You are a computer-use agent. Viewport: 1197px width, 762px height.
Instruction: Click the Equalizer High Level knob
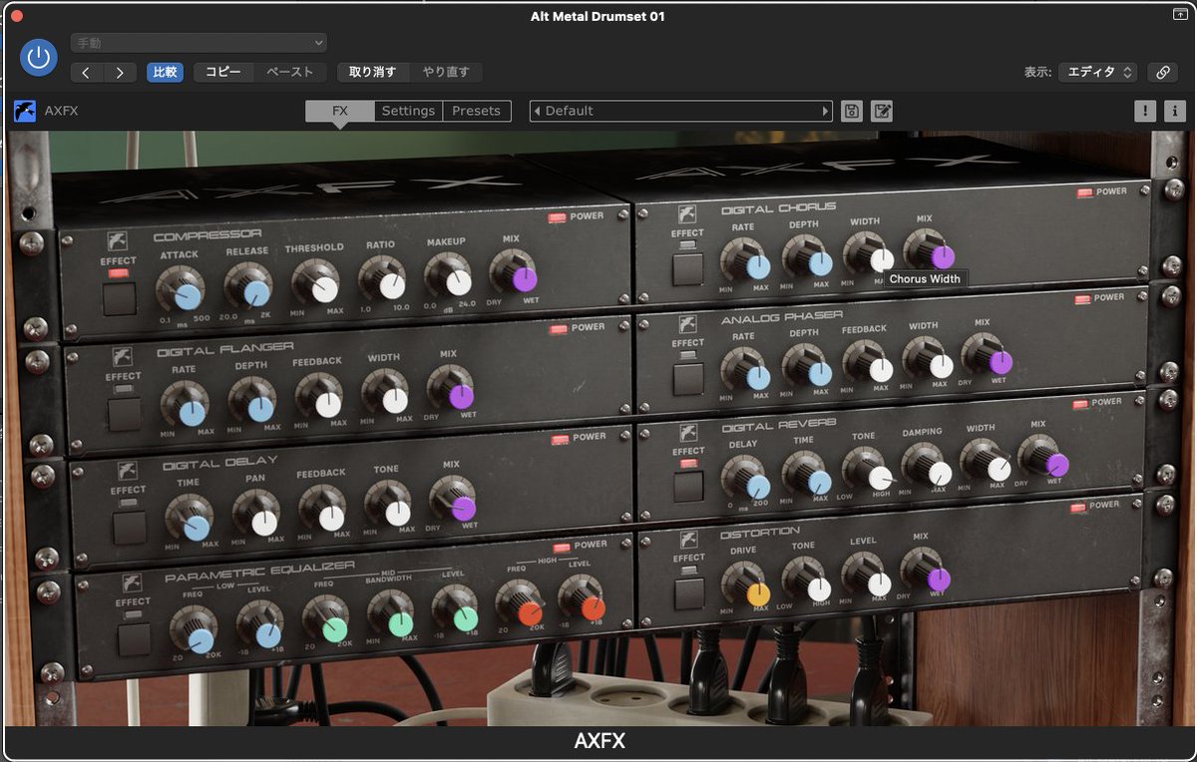click(583, 600)
